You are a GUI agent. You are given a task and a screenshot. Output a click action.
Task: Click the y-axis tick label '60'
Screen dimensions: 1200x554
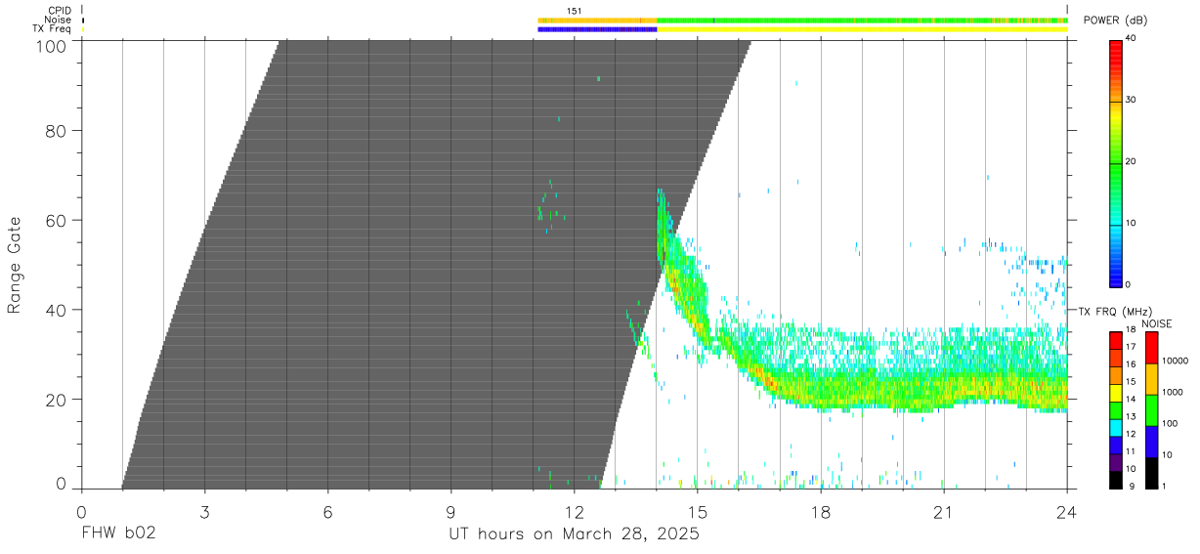(56, 221)
